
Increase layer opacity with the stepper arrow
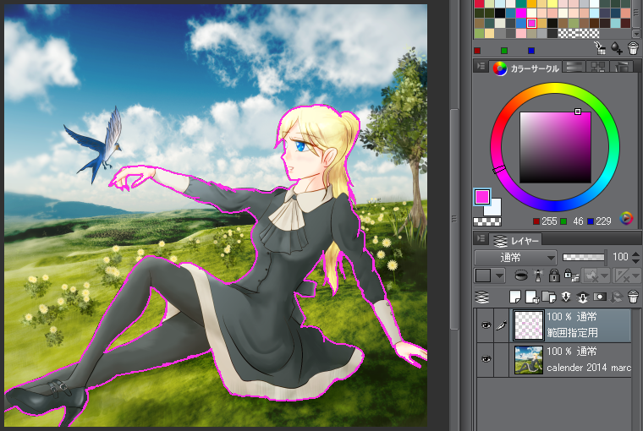point(635,254)
